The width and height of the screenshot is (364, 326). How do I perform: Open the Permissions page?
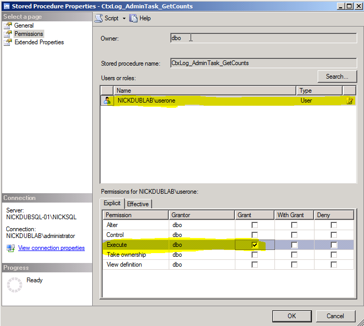[x=29, y=34]
